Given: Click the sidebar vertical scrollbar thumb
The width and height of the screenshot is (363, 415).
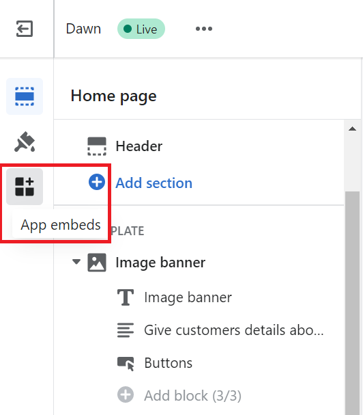Looking at the screenshot, I should pos(352,303).
